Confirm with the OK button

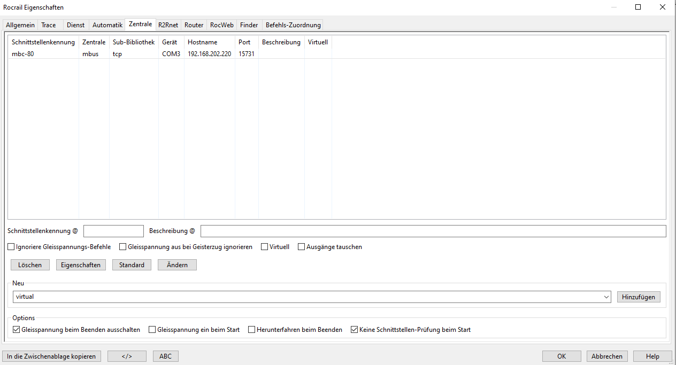[x=562, y=356]
